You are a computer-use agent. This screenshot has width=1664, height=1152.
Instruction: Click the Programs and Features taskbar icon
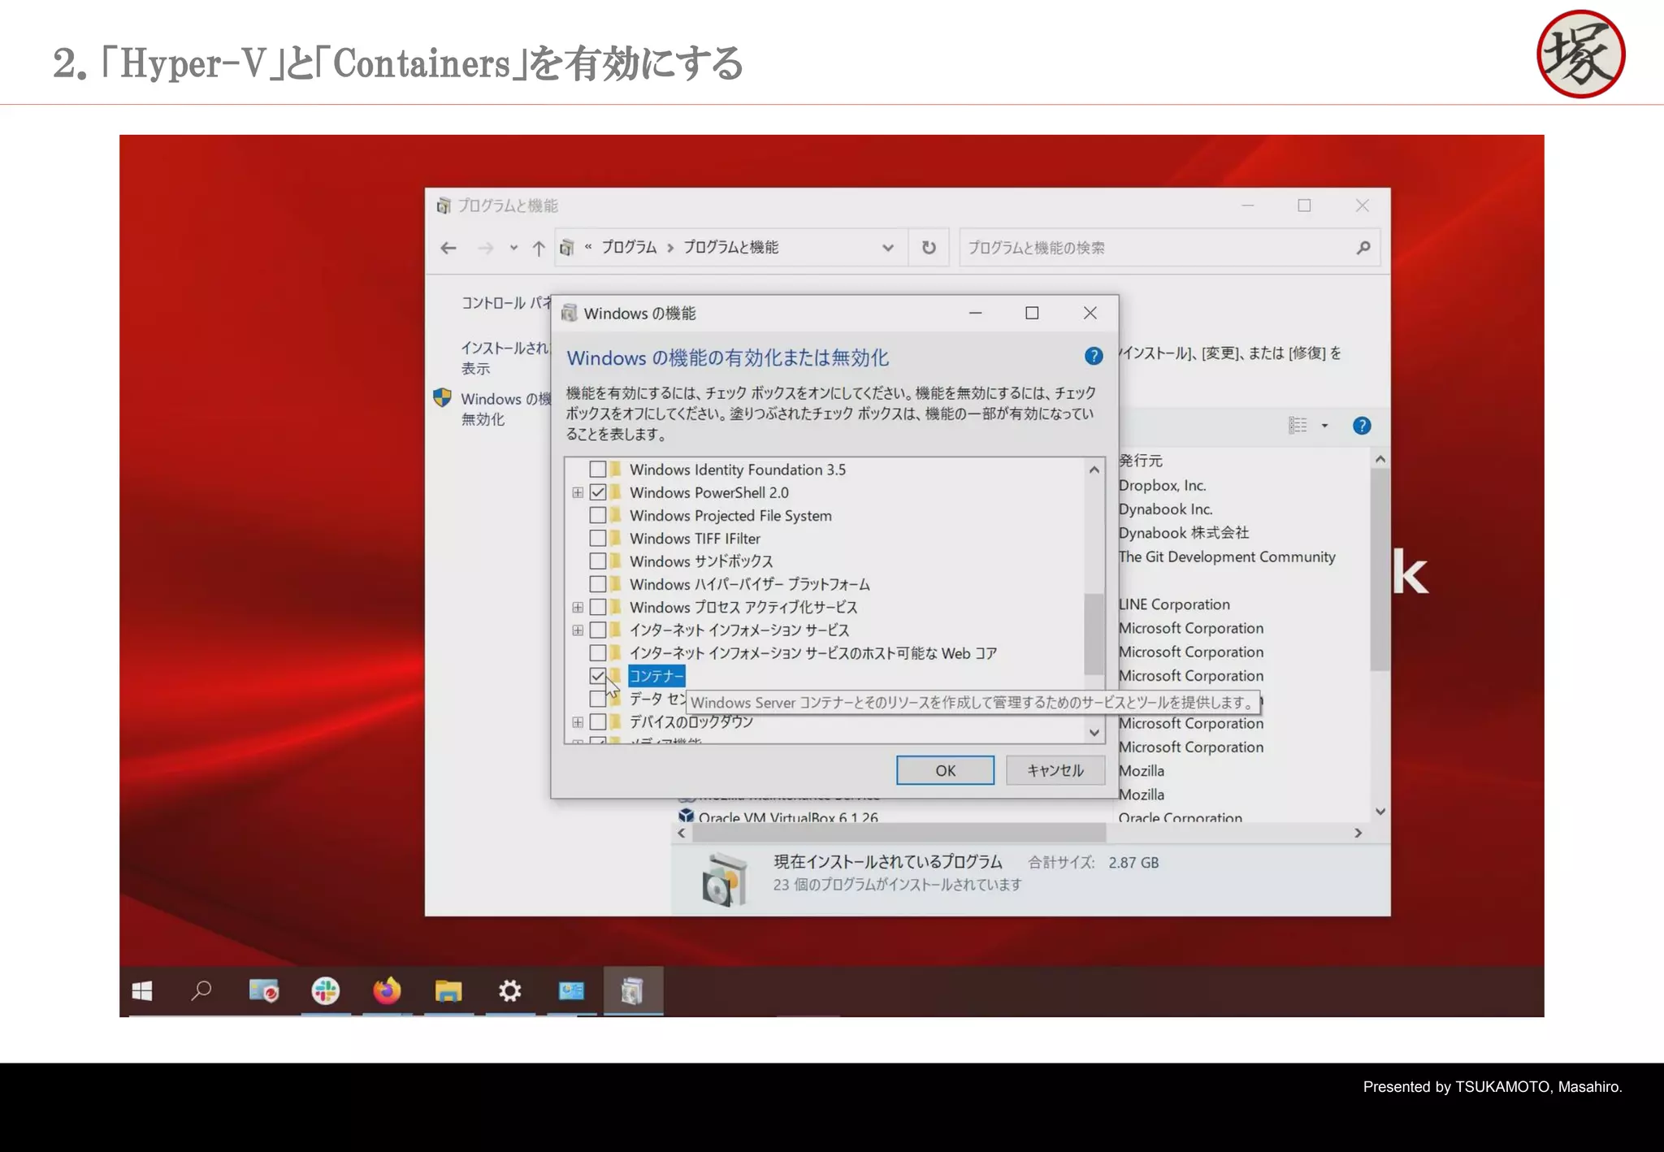(633, 991)
